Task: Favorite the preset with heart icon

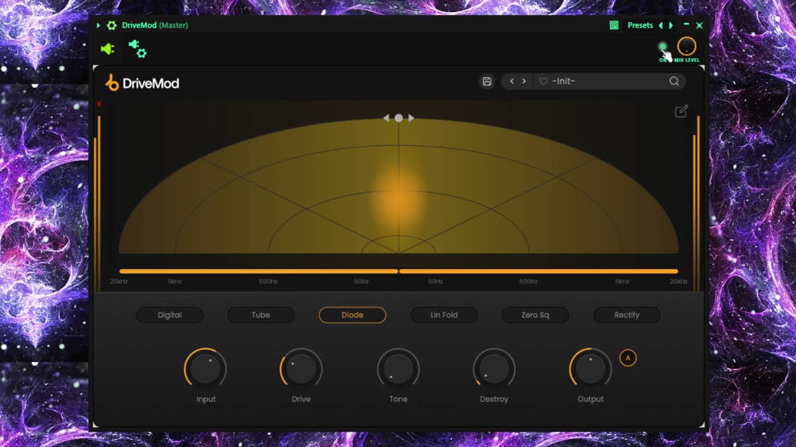Action: [x=543, y=81]
